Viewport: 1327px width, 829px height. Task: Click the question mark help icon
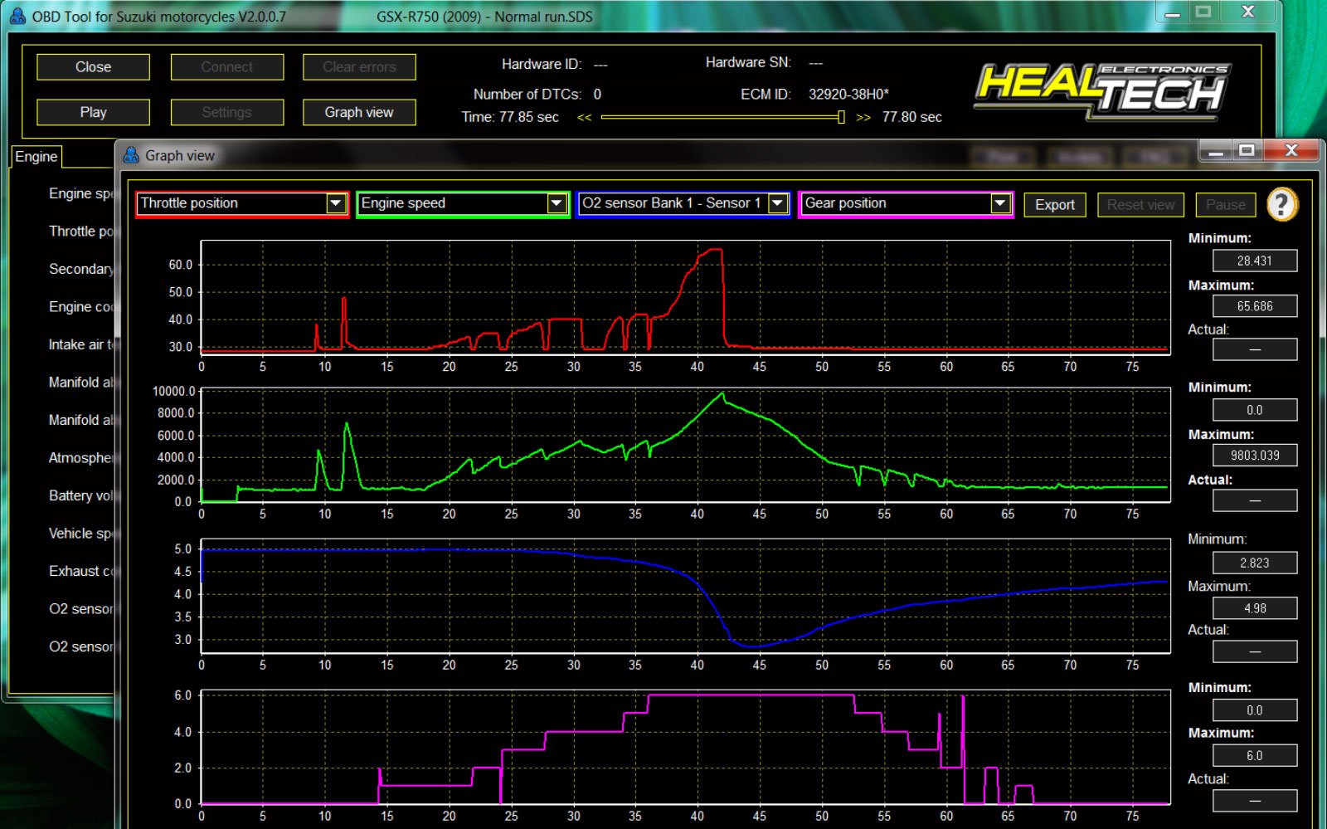tap(1281, 204)
